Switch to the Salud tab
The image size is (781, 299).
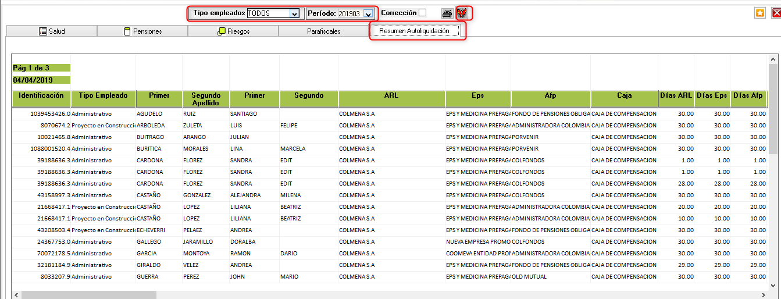51,31
